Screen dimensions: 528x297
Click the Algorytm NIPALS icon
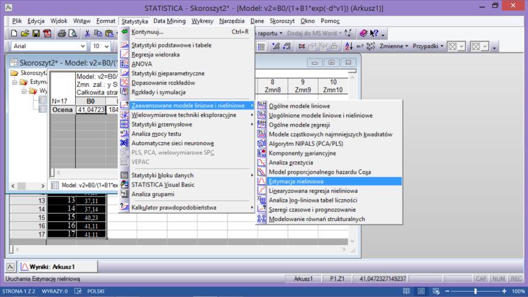(x=262, y=143)
